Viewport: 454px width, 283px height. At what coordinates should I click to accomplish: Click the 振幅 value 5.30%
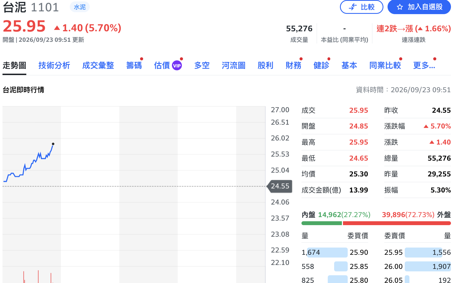coord(440,190)
